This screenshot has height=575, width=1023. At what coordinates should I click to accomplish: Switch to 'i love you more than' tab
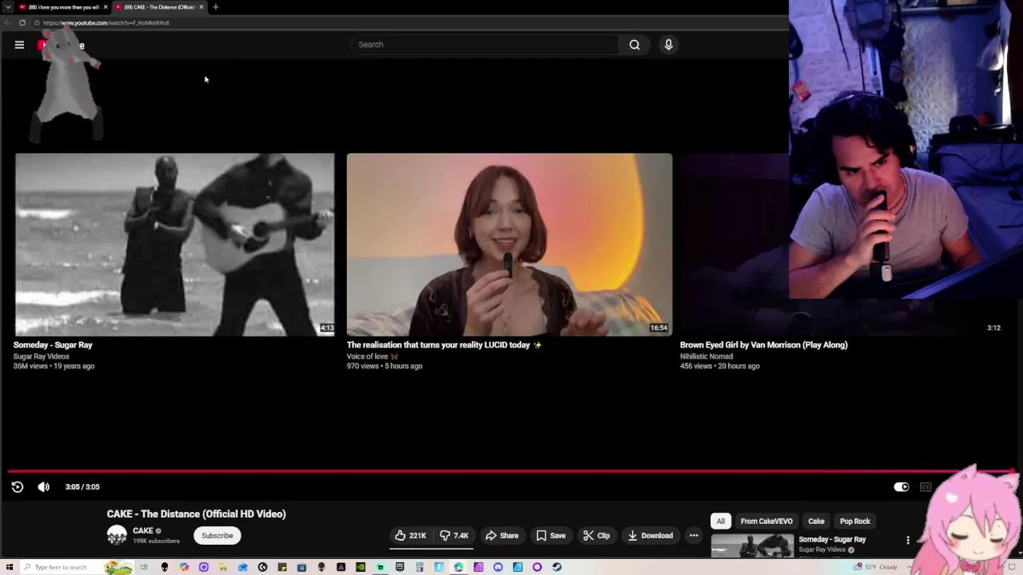tap(62, 7)
